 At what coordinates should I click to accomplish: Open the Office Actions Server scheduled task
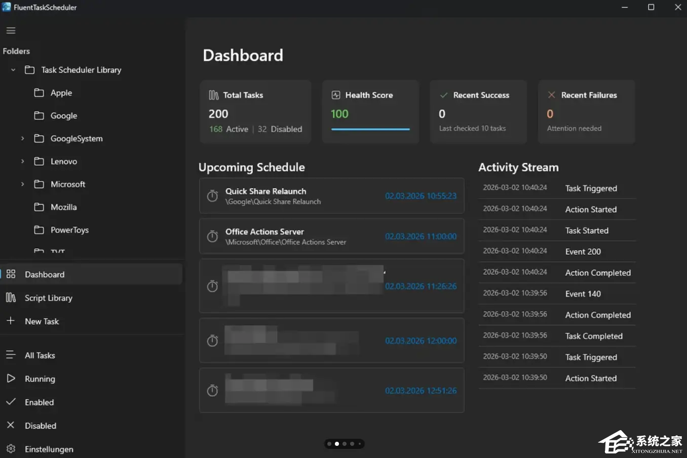point(332,236)
